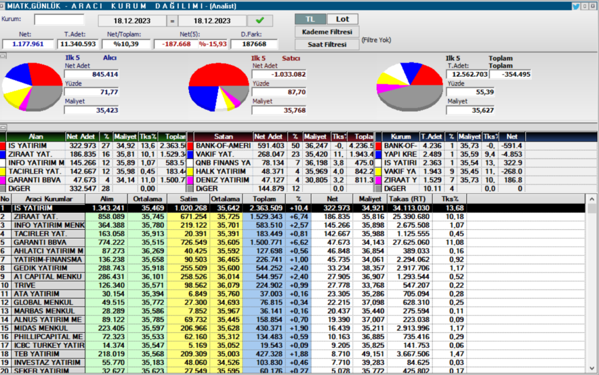The image size is (599, 375).
Task: Select MARBAS MENKUL row
Action: pyautogui.click(x=292, y=311)
